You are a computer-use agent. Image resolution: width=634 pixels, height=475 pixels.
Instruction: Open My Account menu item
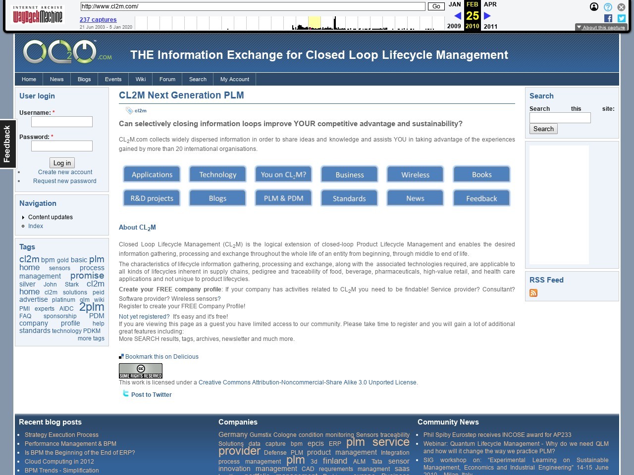pos(234,79)
